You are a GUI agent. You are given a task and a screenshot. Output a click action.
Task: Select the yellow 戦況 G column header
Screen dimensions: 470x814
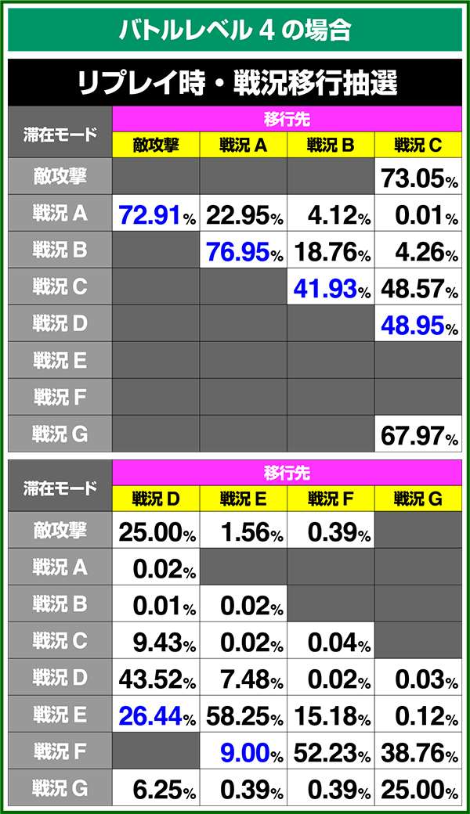[418, 499]
